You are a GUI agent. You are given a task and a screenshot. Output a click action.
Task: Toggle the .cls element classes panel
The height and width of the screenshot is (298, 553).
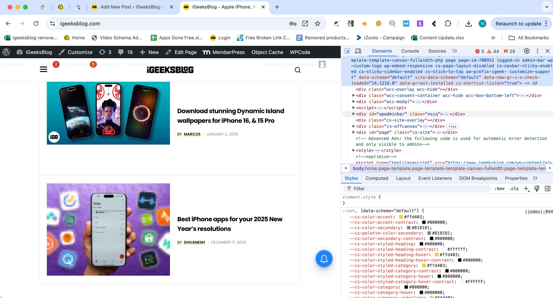tap(514, 189)
